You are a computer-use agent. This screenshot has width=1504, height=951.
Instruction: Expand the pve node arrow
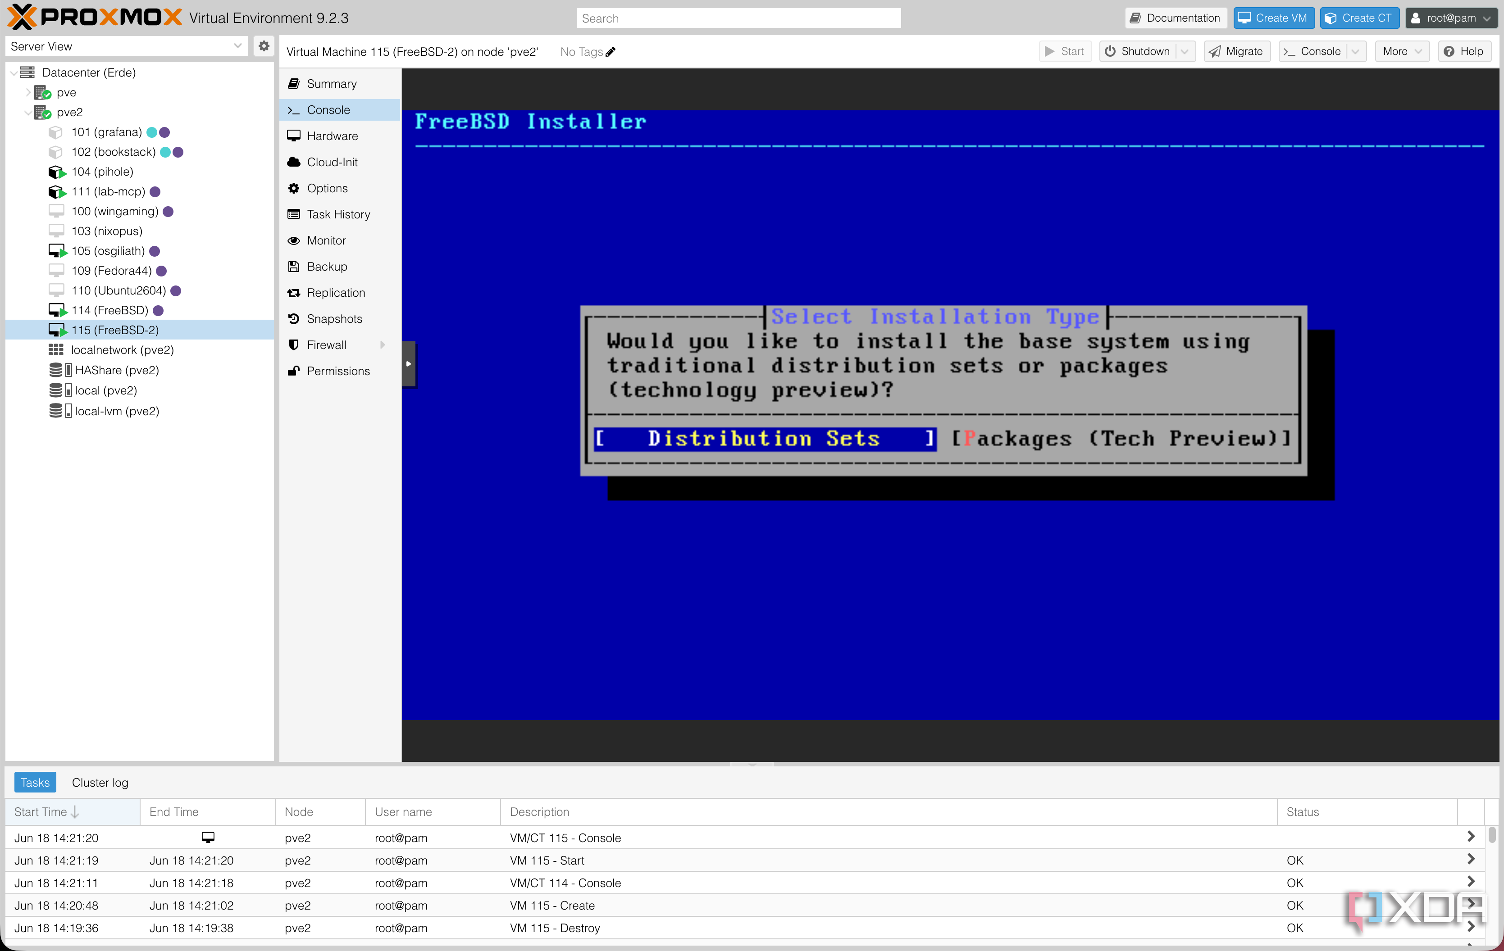coord(28,92)
